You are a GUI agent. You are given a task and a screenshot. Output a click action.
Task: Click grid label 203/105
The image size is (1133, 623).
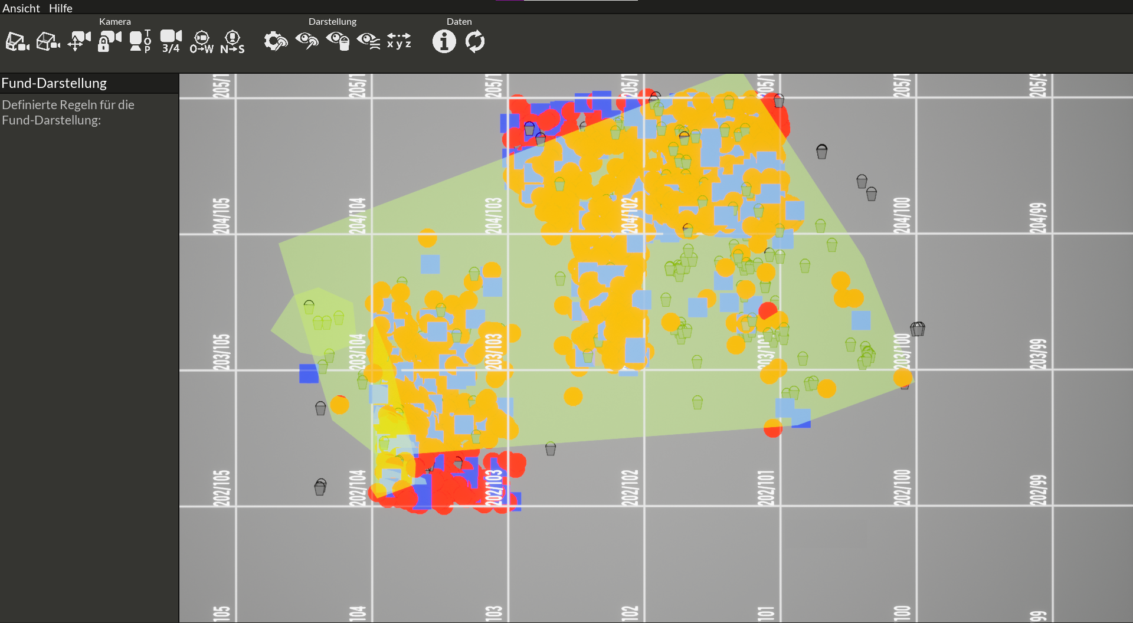pos(221,352)
